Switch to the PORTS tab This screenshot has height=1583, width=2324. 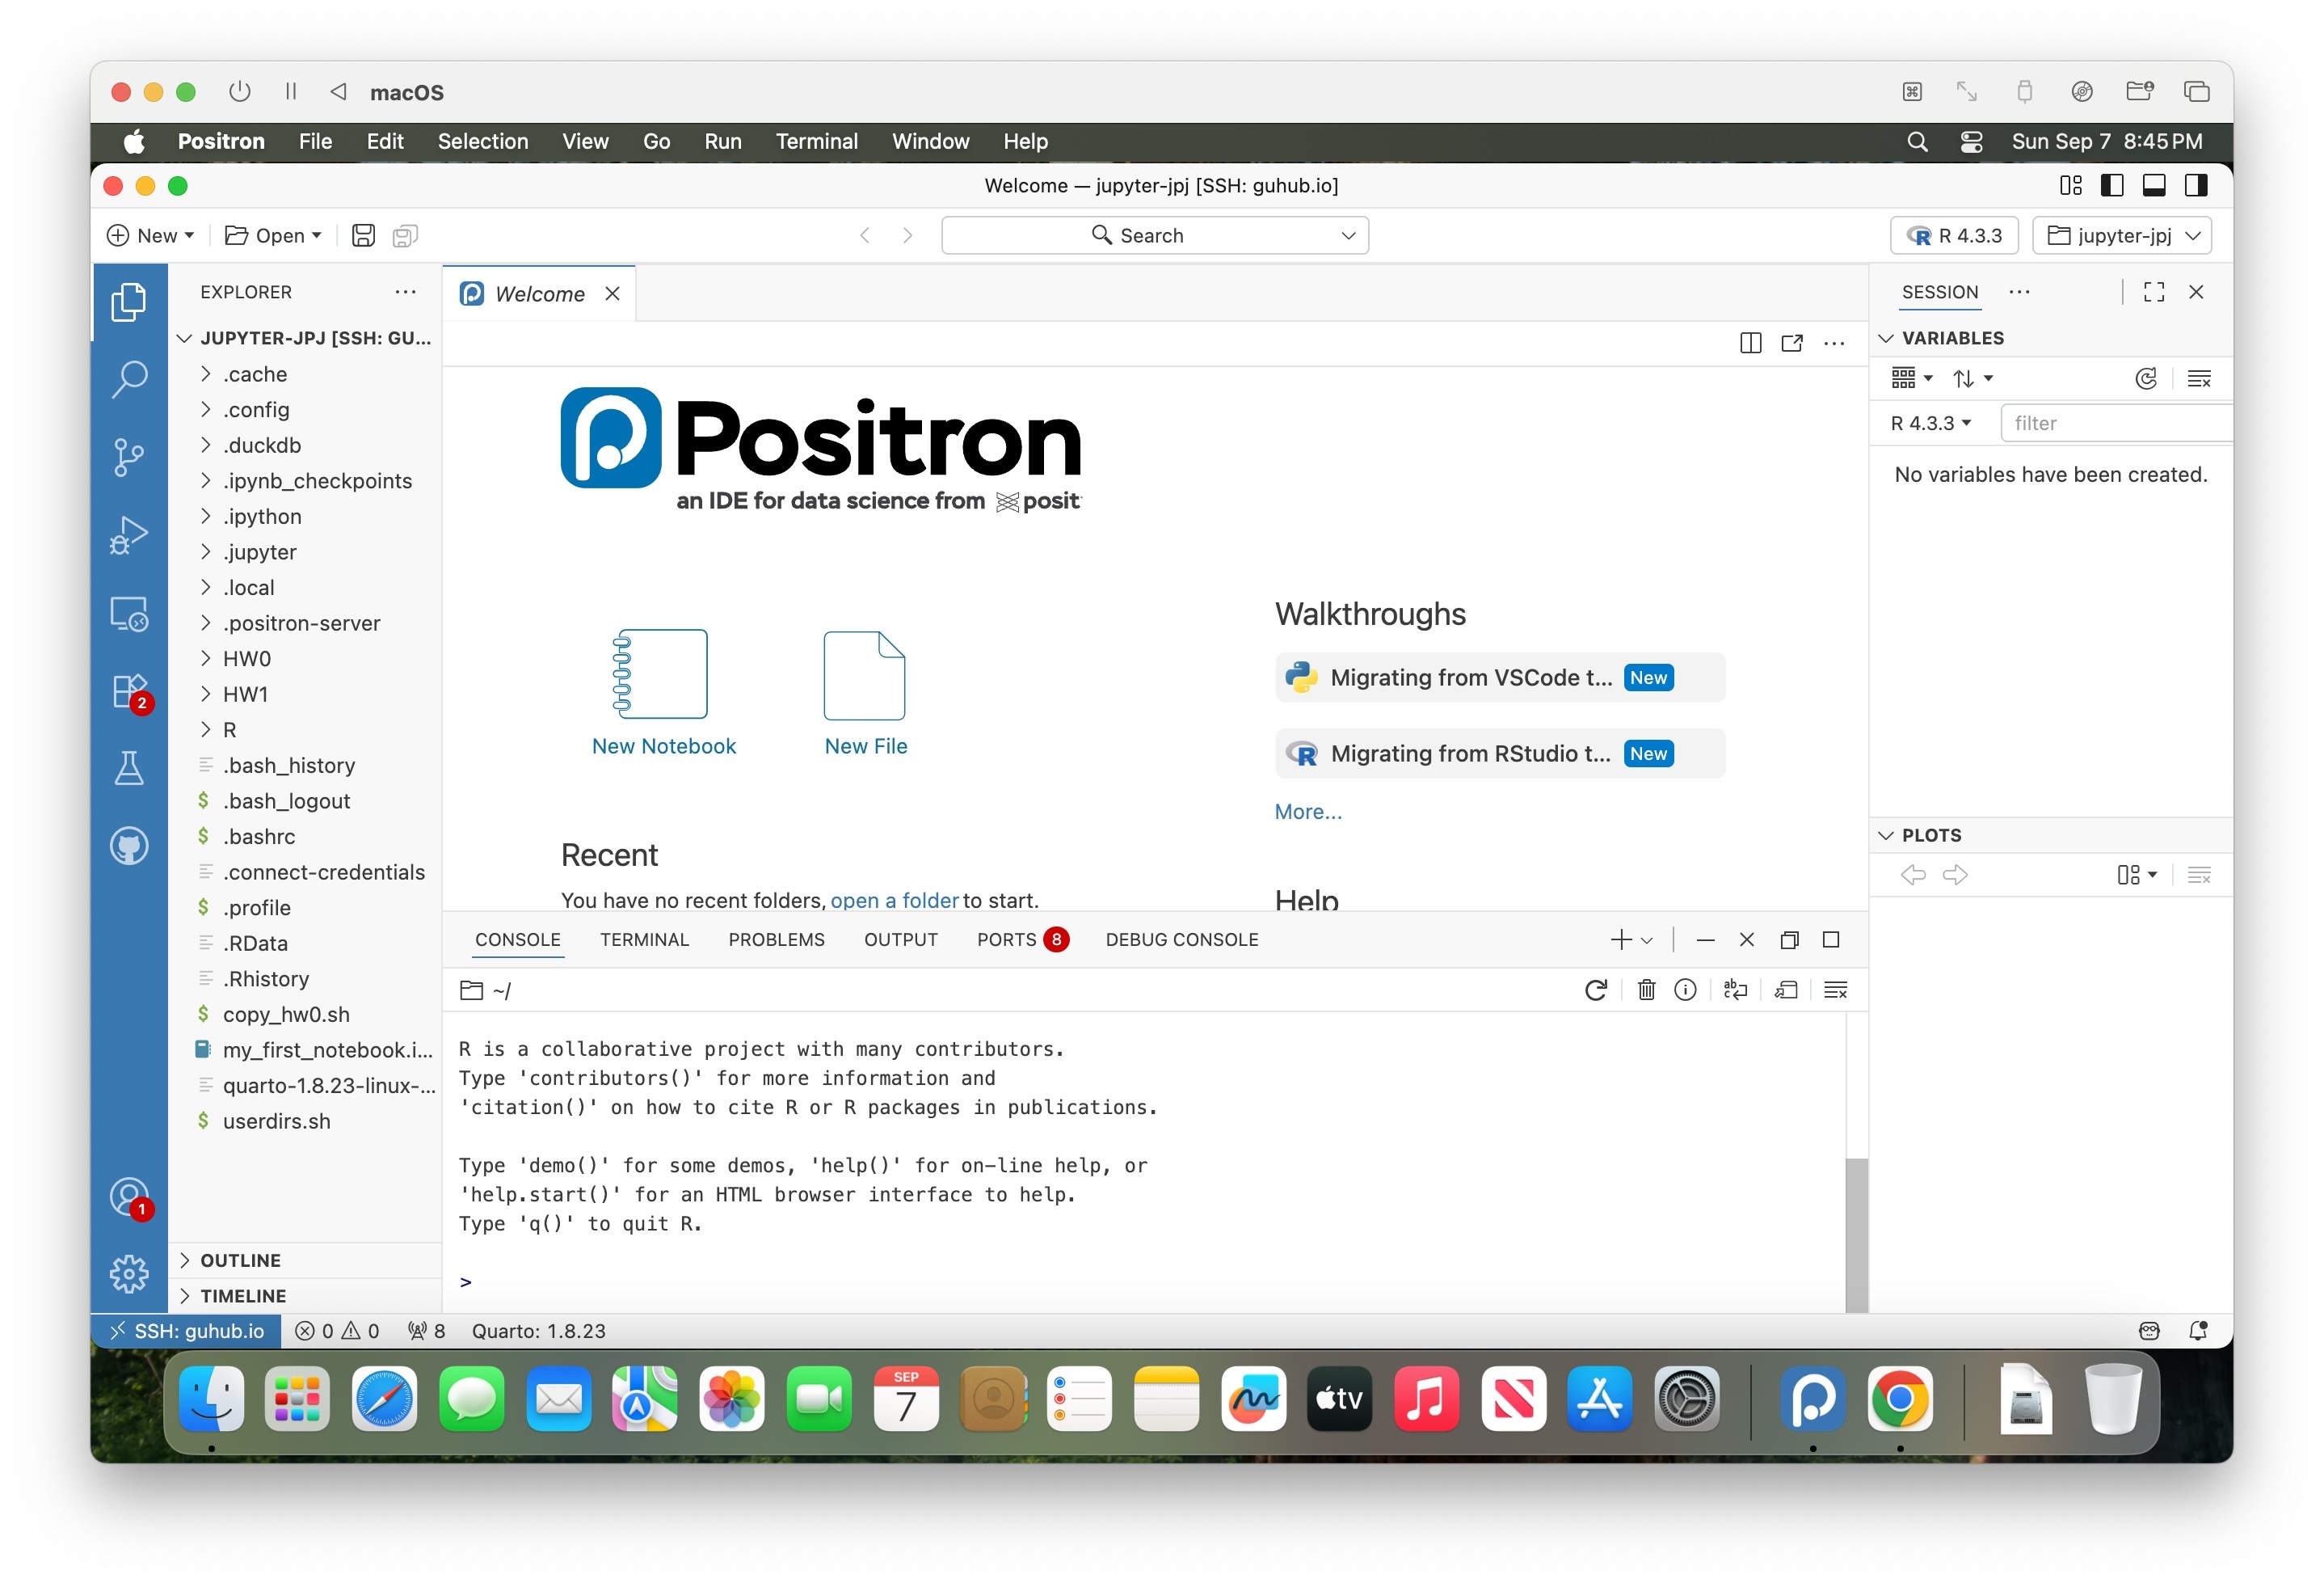tap(1022, 939)
